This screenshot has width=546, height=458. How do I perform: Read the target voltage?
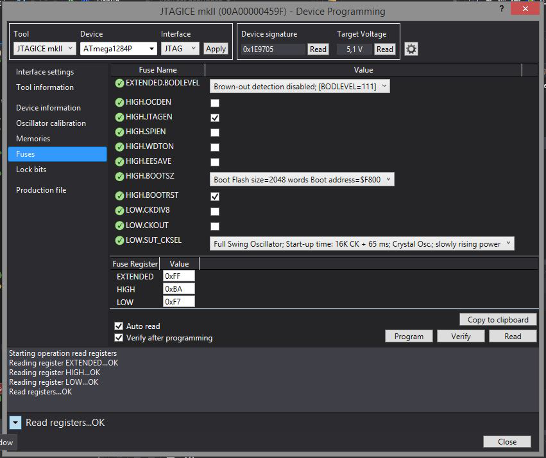385,49
